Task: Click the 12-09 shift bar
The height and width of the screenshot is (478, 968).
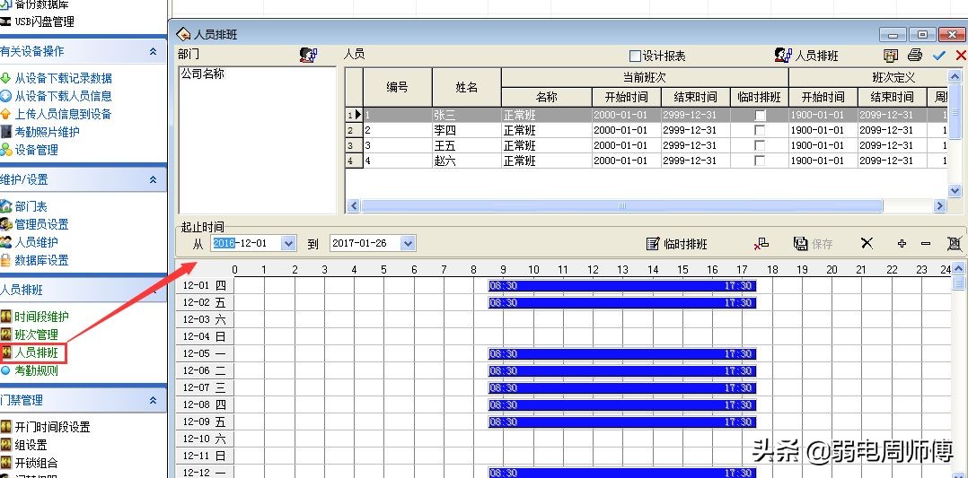Action: [622, 422]
